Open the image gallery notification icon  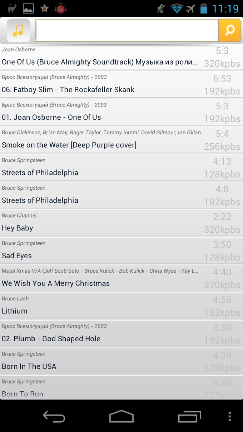point(28,8)
